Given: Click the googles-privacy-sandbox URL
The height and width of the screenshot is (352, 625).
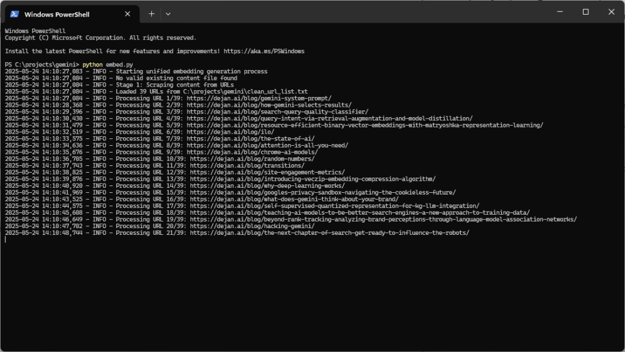Looking at the screenshot, I should (323, 193).
